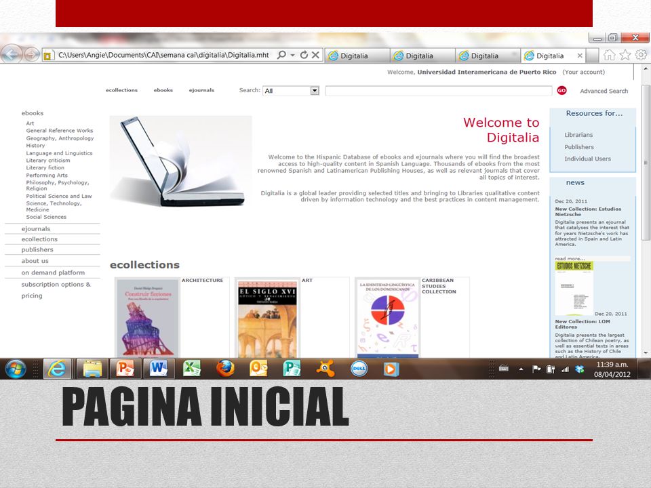Screen dimensions: 651x488
Task: Open the El Siglo XVI Art cover
Action: tap(267, 318)
